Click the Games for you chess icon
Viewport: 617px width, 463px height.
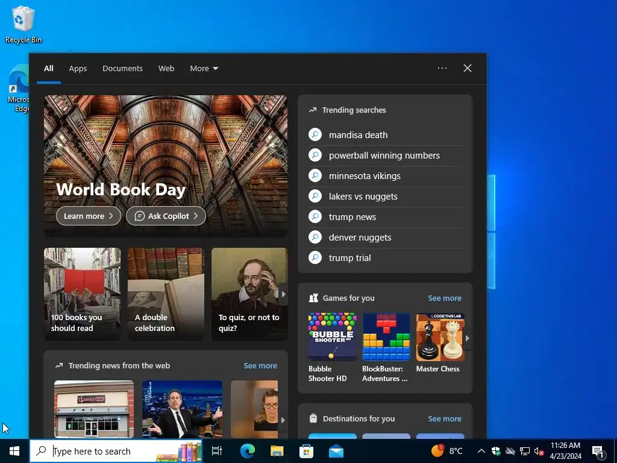pyautogui.click(x=313, y=298)
